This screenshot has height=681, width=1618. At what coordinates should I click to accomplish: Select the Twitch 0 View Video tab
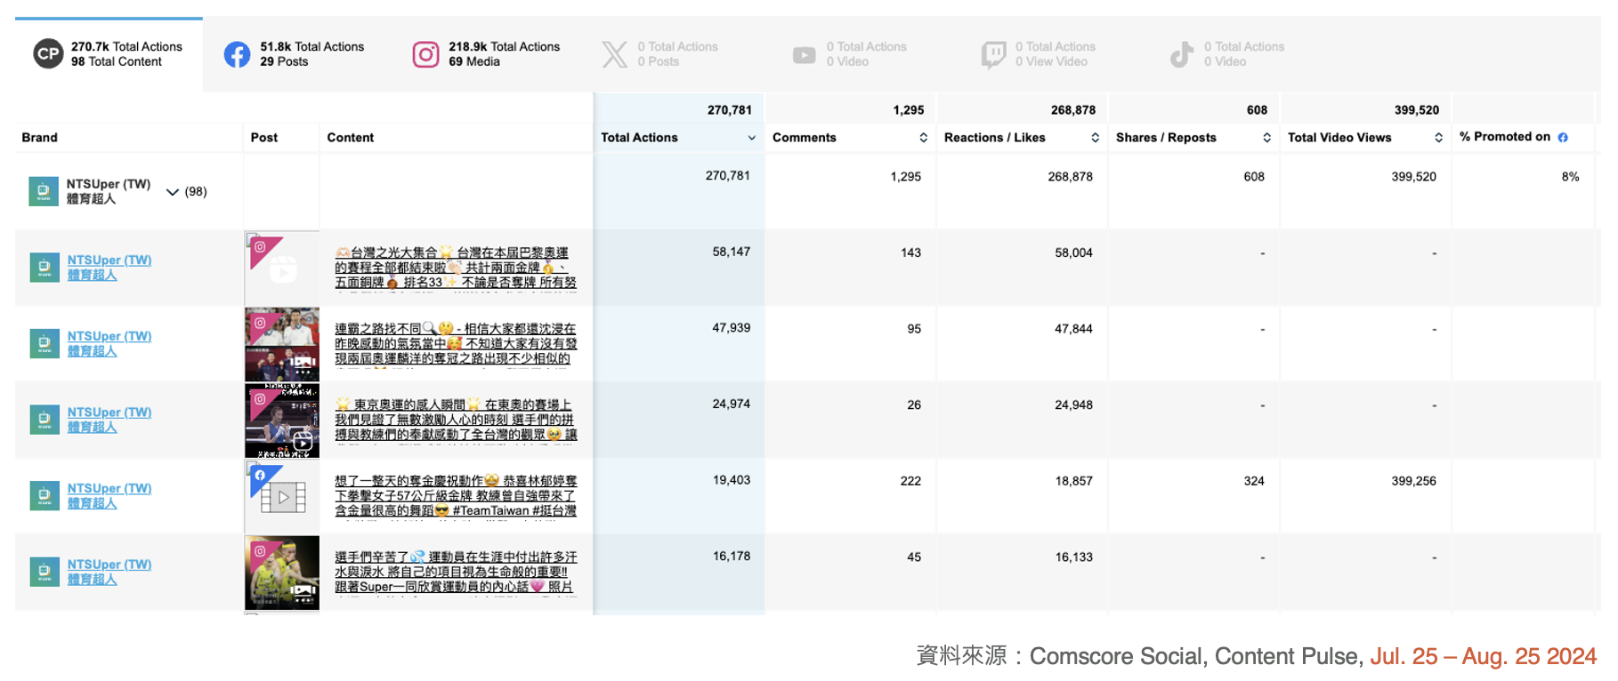point(1038,54)
